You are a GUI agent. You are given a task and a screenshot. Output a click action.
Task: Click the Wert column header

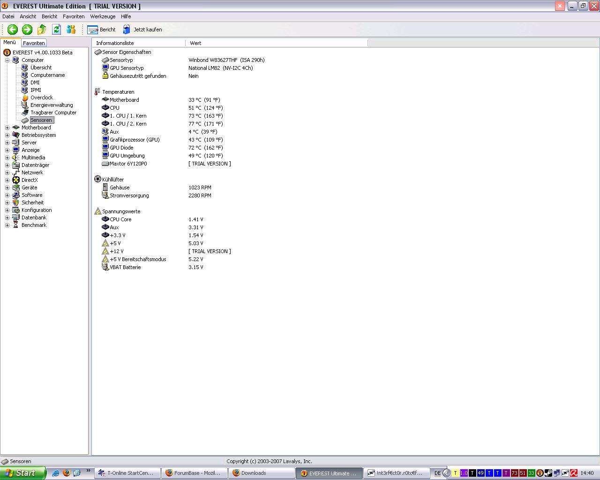(x=277, y=43)
